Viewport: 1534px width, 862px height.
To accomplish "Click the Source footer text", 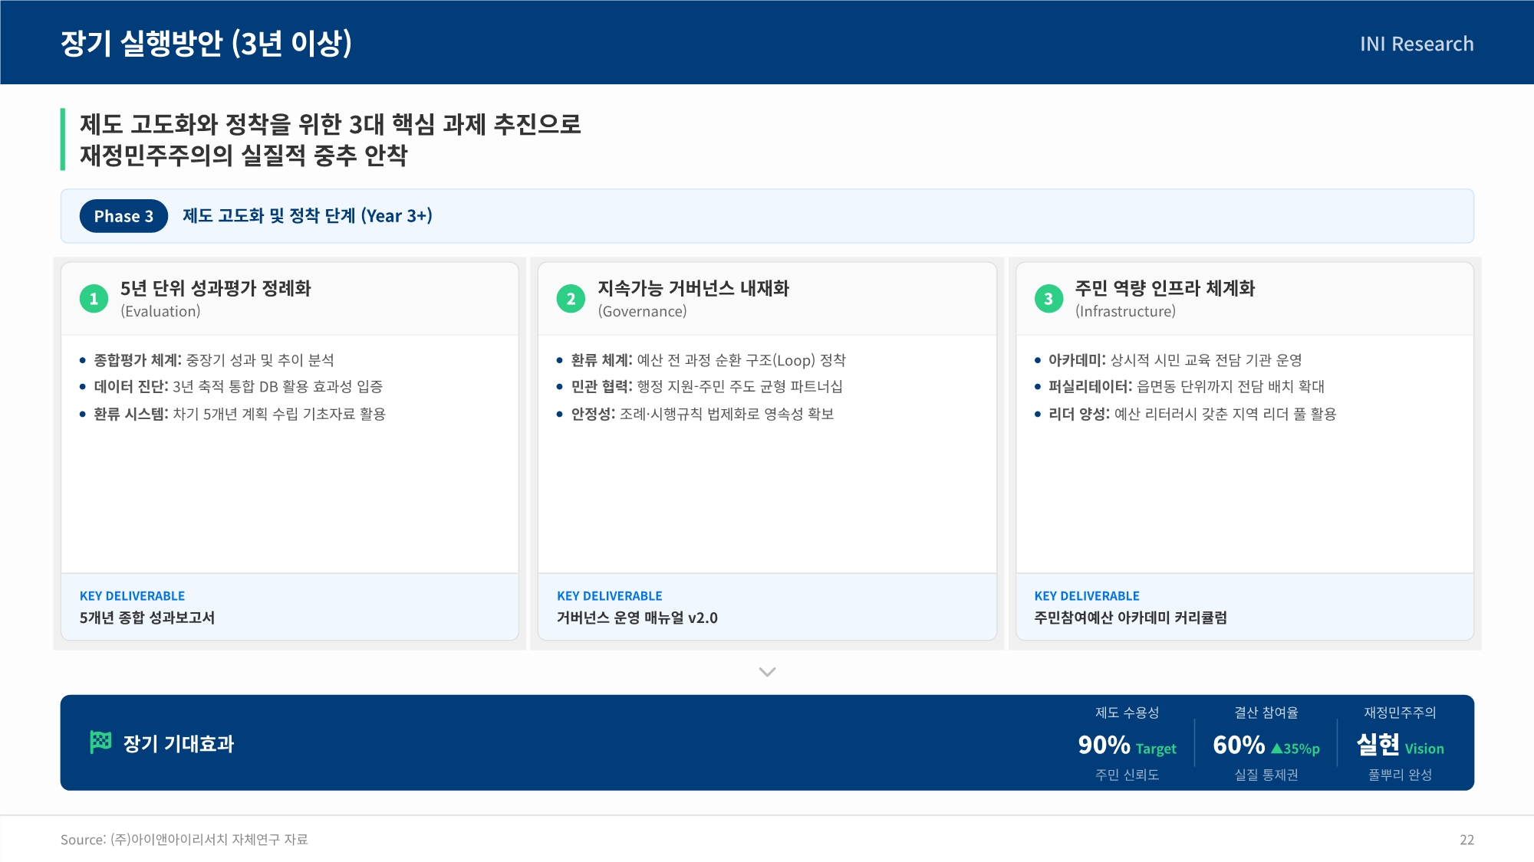I will tap(184, 840).
